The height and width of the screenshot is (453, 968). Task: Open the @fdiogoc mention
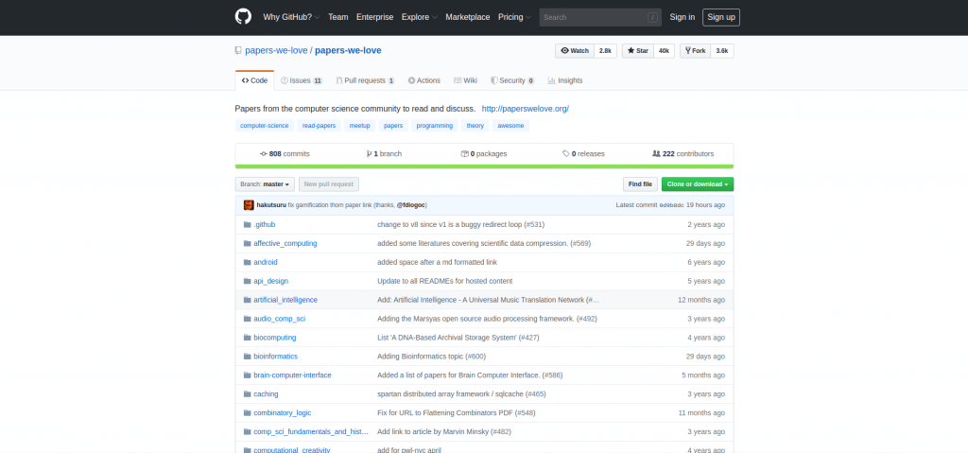click(410, 205)
